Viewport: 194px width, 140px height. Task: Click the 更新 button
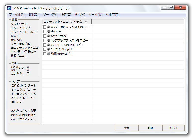click(127, 128)
